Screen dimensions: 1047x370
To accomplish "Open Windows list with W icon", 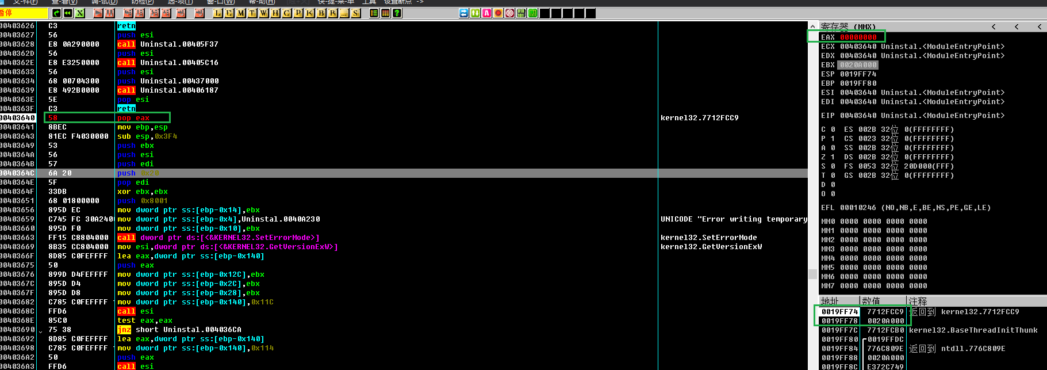I will [x=263, y=13].
